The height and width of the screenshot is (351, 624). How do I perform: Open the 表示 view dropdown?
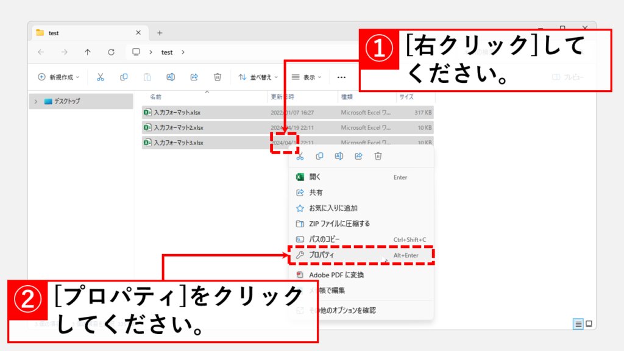click(308, 77)
